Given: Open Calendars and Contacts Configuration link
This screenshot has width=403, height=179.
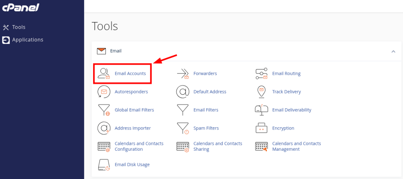Looking at the screenshot, I should point(139,146).
